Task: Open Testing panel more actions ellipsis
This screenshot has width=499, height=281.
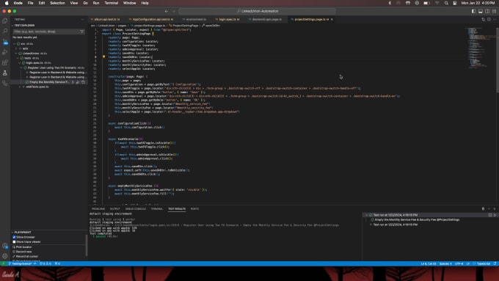Action: coord(83,19)
